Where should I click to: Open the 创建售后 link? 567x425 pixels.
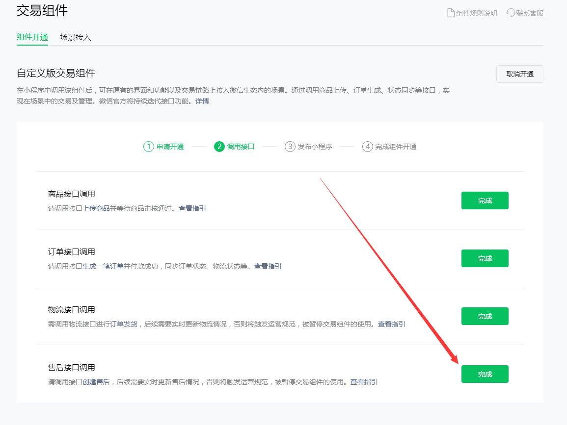(96, 382)
